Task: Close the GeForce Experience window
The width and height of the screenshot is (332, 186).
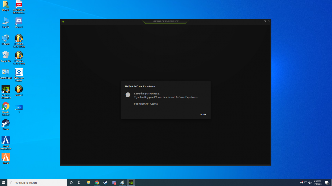Action: pyautogui.click(x=269, y=22)
